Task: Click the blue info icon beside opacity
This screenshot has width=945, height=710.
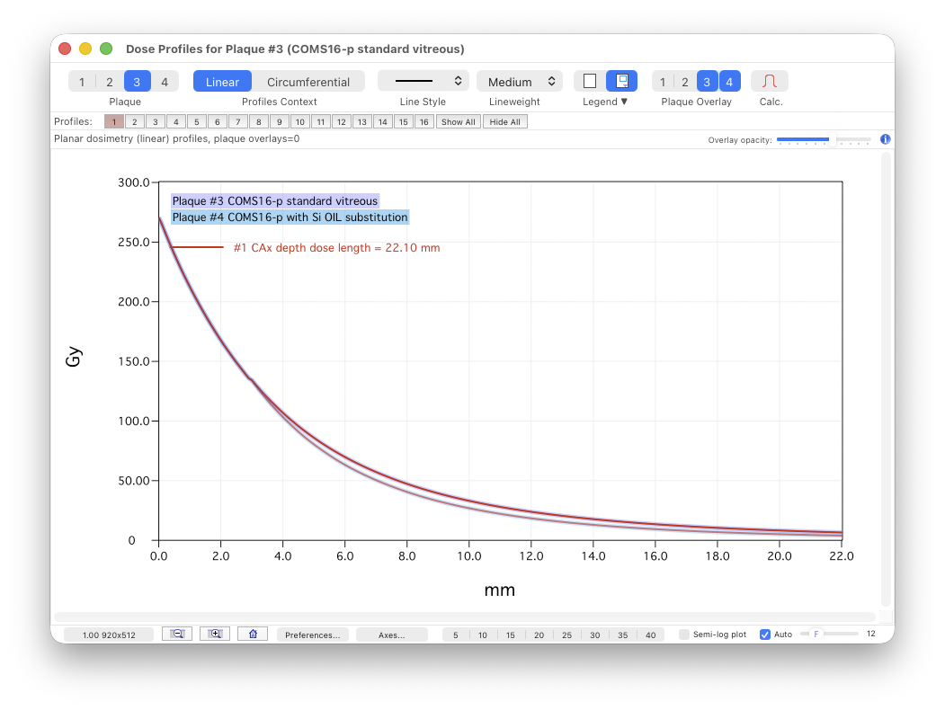Action: pyautogui.click(x=885, y=139)
